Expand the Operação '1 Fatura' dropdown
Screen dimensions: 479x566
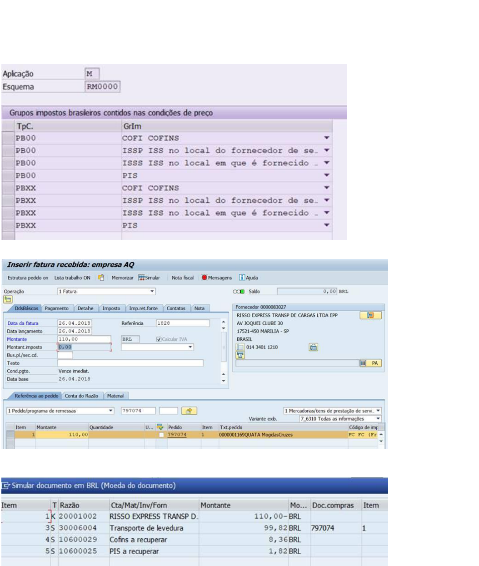pyautogui.click(x=152, y=292)
